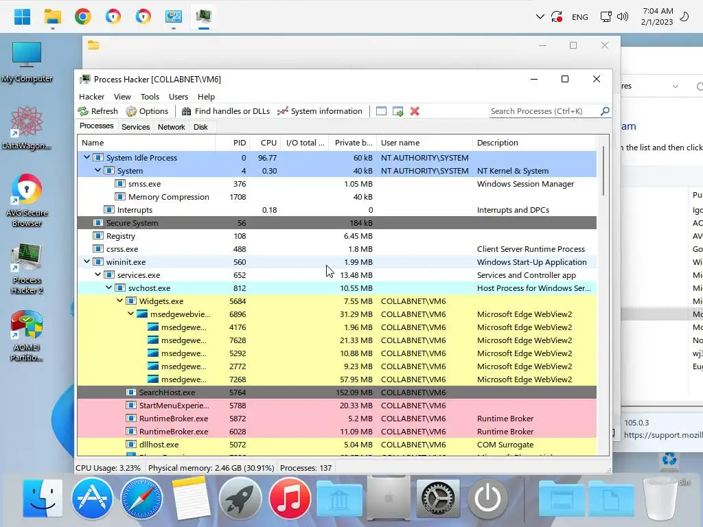Open the DataWagon desktop shortcut
This screenshot has width=703, height=527.
tap(27, 128)
